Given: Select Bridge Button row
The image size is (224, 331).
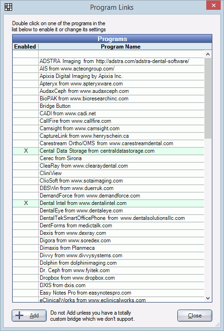Looking at the screenshot, I should pyautogui.click(x=108, y=106).
